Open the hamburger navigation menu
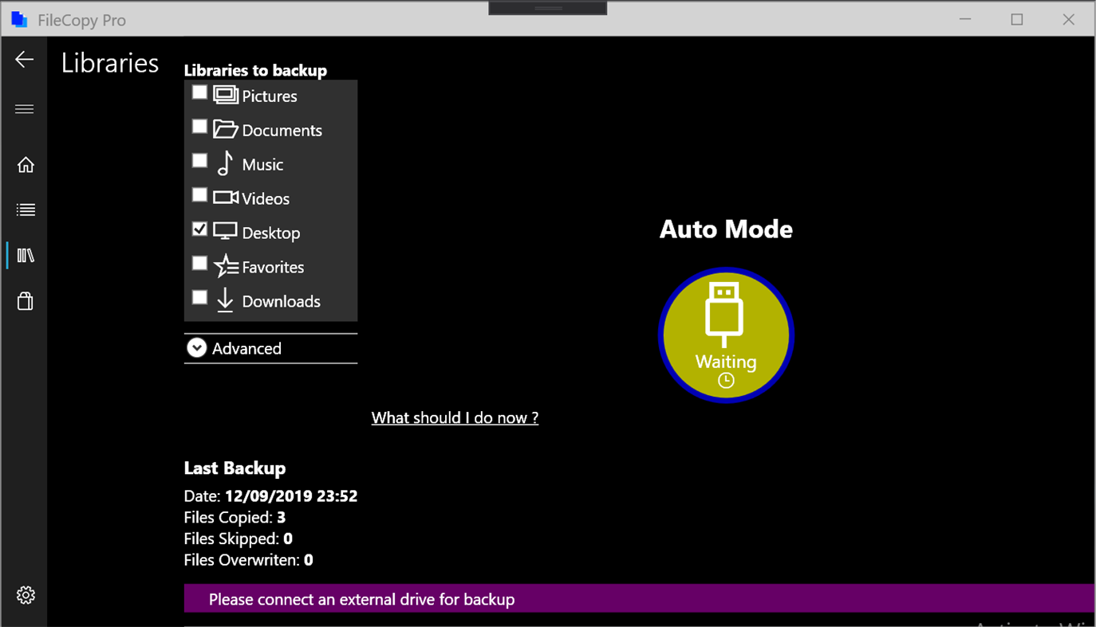This screenshot has width=1096, height=627. [24, 108]
